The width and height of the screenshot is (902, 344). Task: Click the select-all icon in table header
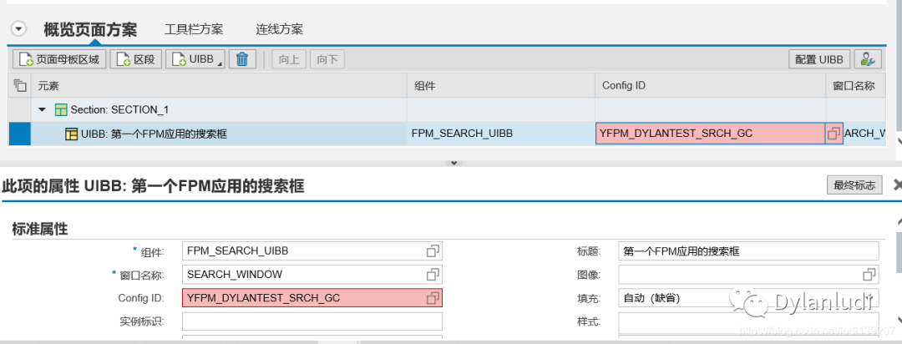[19, 86]
